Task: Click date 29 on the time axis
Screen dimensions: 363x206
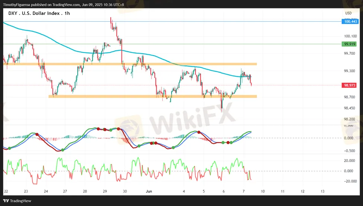Action: click(x=105, y=191)
